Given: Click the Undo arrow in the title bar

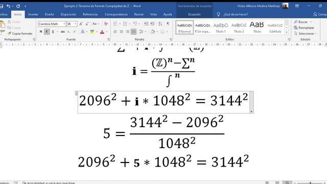Looking at the screenshot, I should pyautogui.click(x=8, y=6).
